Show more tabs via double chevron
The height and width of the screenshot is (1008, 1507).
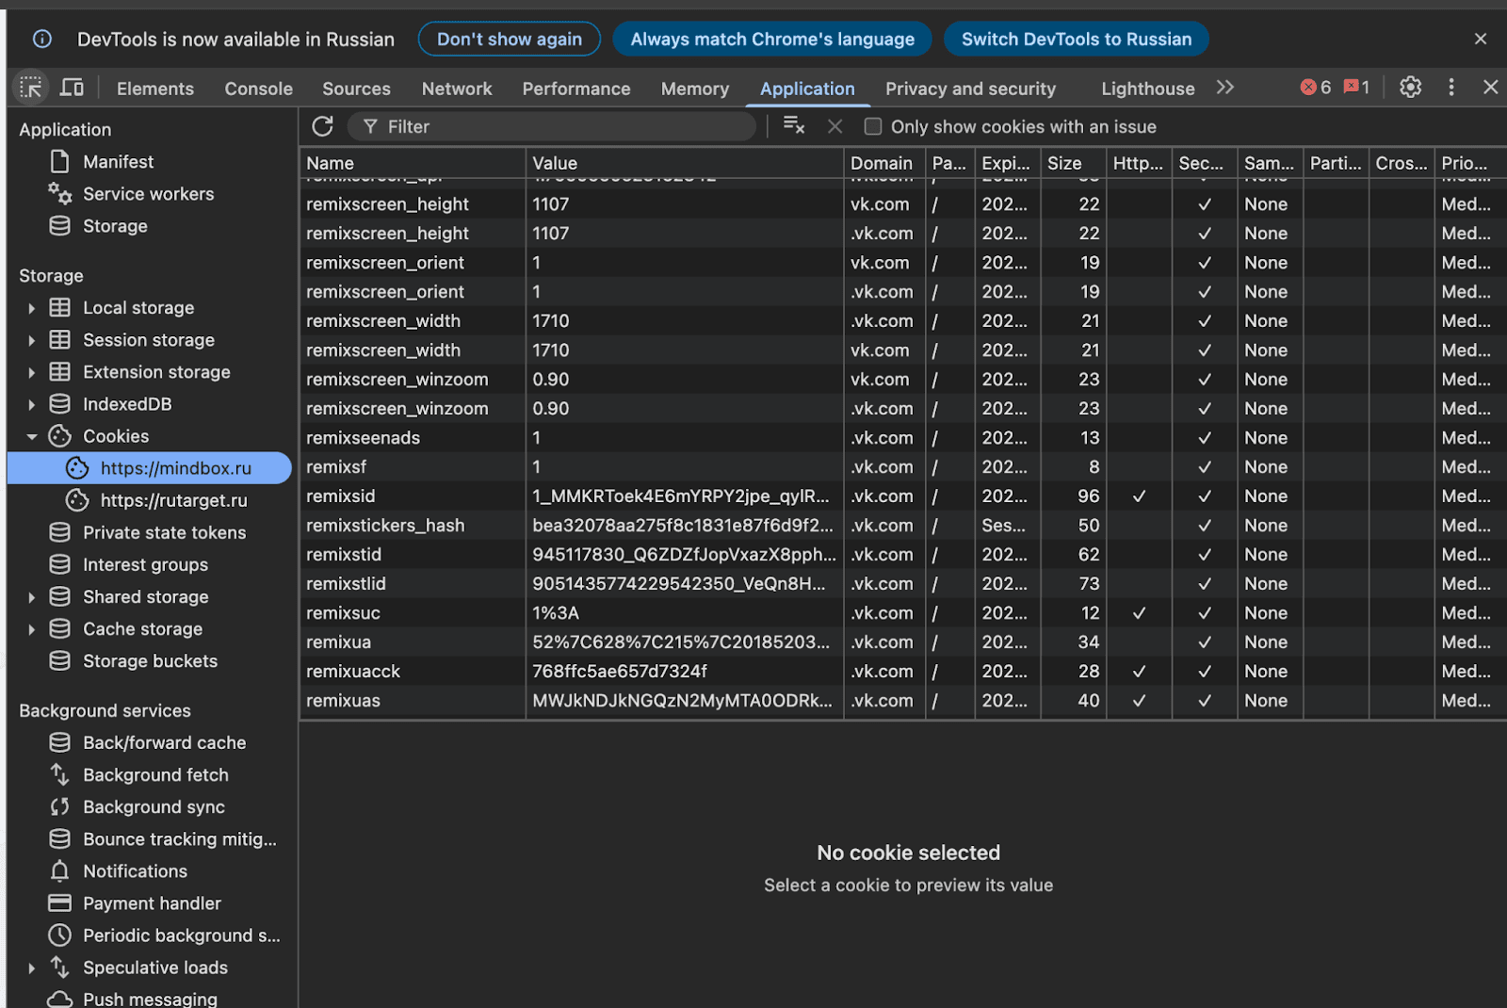click(1224, 88)
